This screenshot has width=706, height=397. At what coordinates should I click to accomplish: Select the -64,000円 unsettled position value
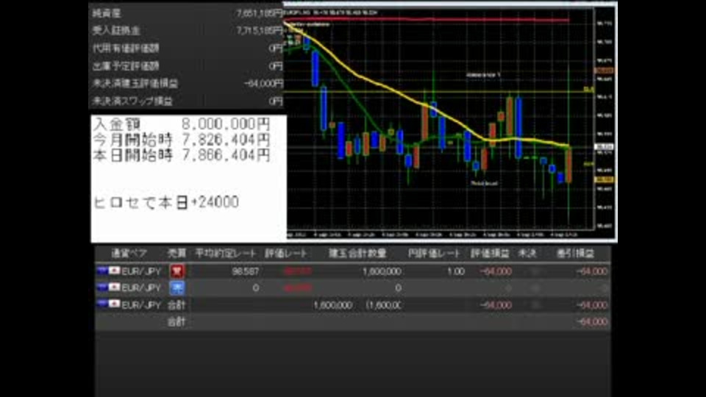tap(263, 84)
